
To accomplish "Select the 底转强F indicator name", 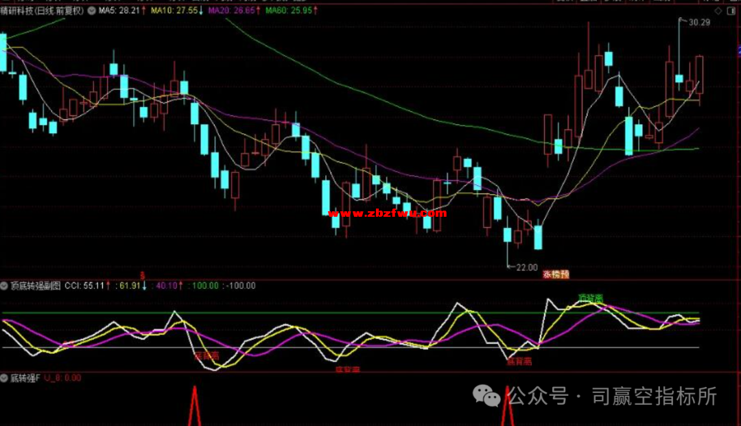I will (25, 378).
